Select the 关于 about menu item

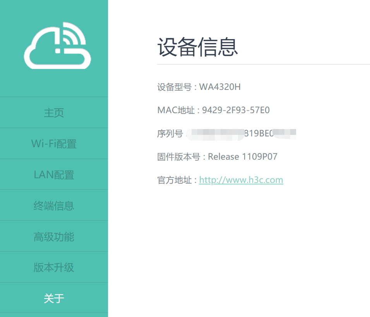coord(54,298)
